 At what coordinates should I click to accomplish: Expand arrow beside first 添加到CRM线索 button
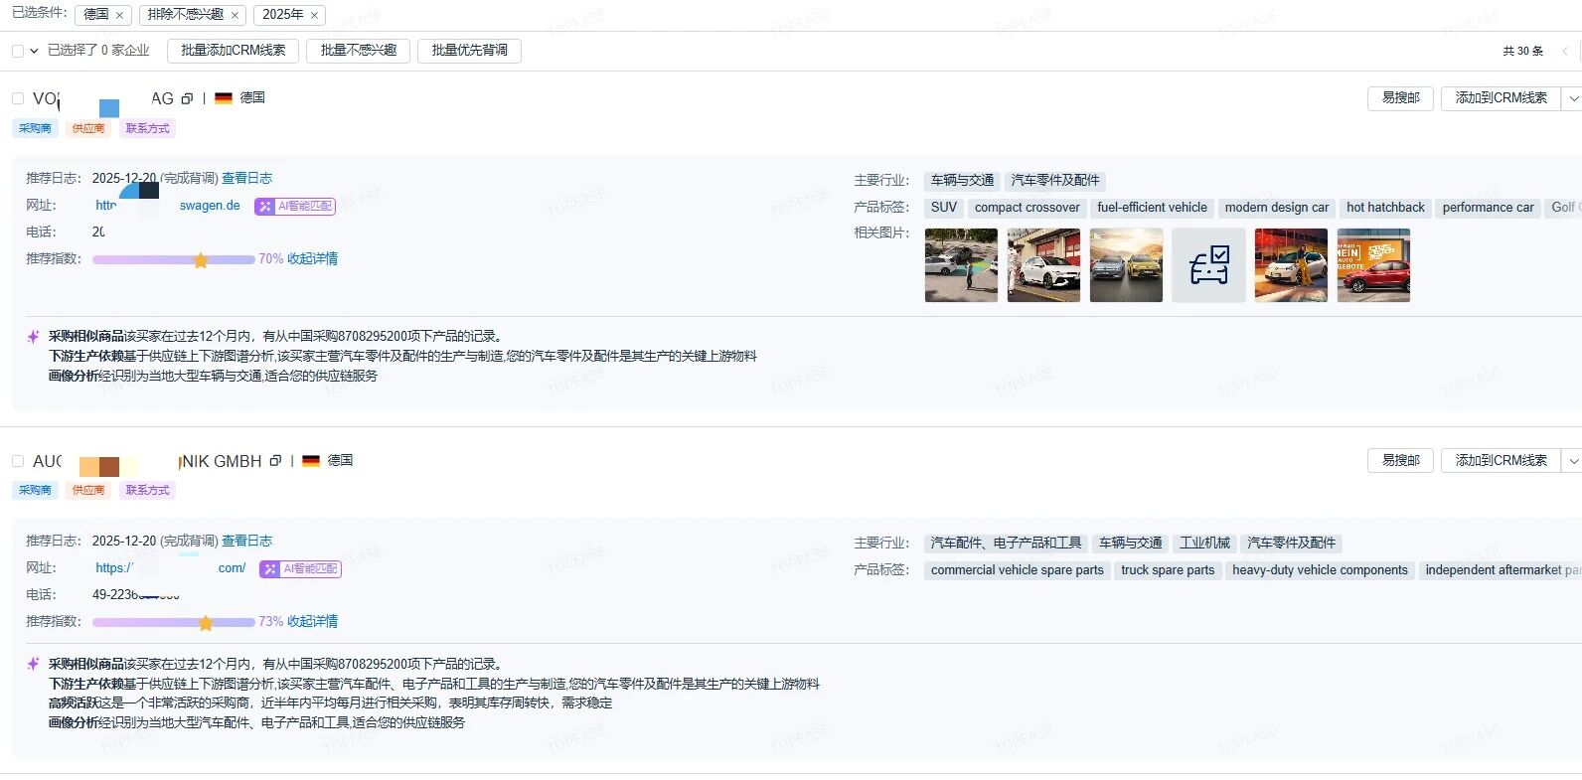pos(1572,98)
